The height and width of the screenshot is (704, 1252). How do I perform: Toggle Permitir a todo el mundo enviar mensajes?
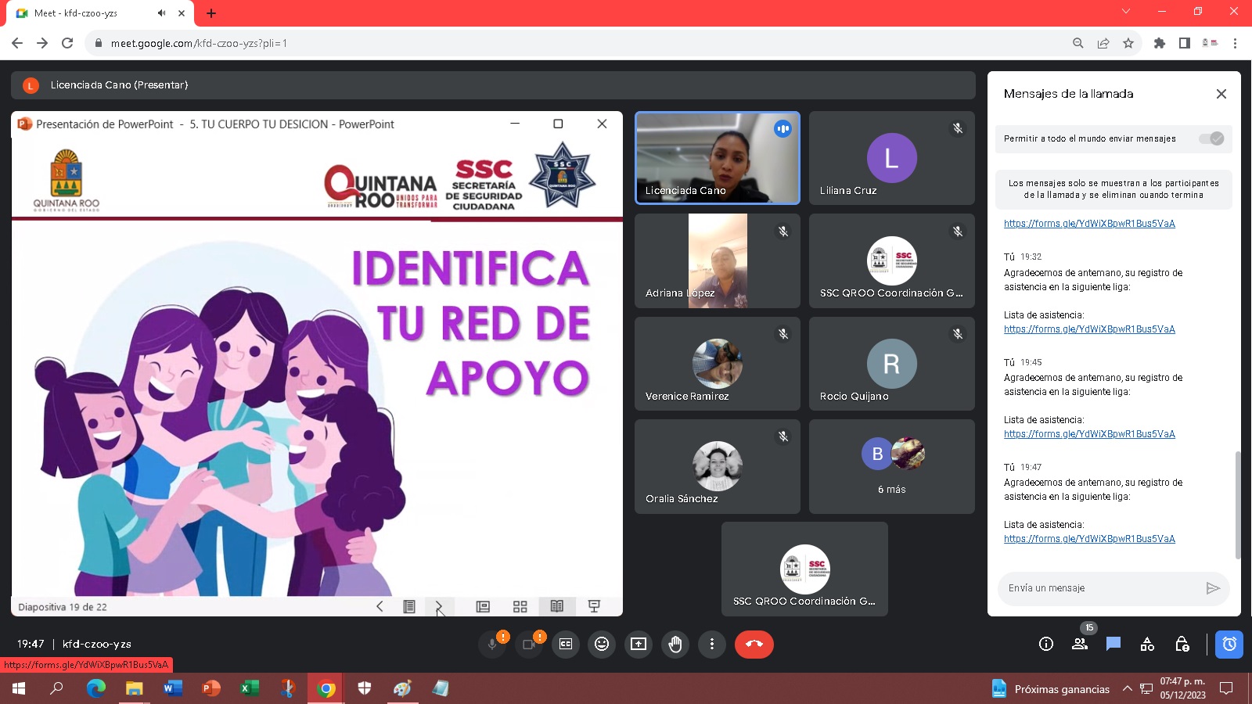pyautogui.click(x=1211, y=138)
